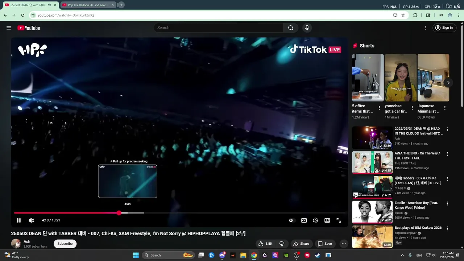Click the search magnifier button
464x261 pixels.
291,28
